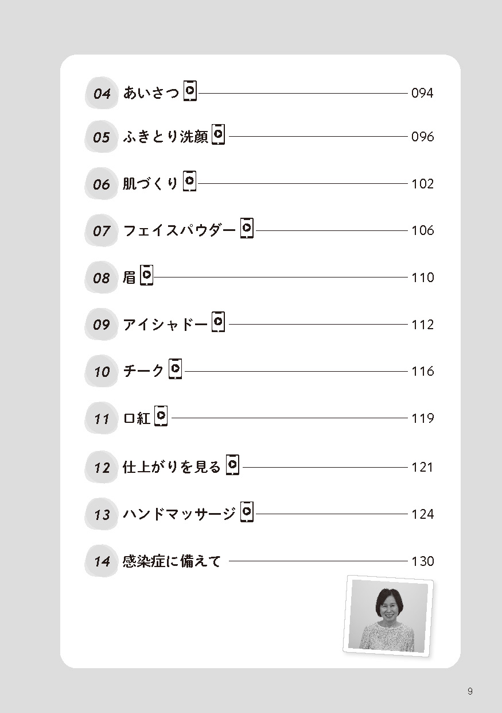Viewport: 502px width, 713px height.
Task: Jump to page number 130
Action: click(423, 561)
